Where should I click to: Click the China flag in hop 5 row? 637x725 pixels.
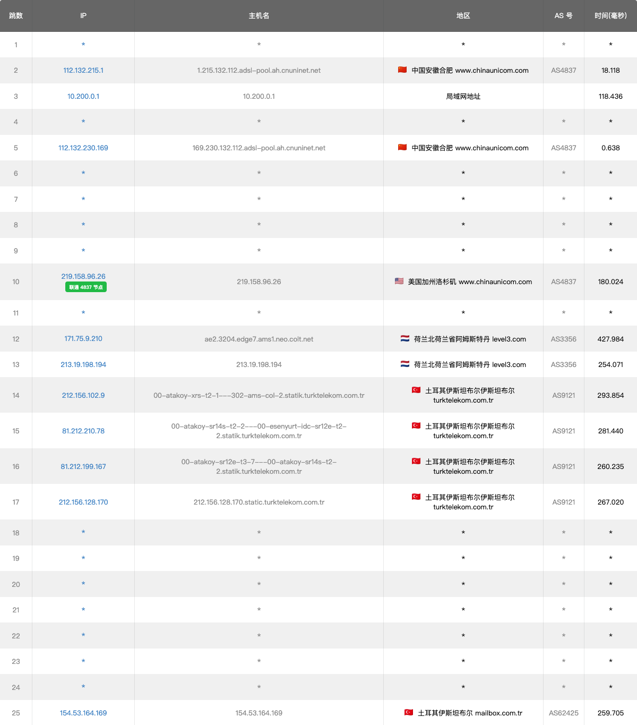[402, 147]
